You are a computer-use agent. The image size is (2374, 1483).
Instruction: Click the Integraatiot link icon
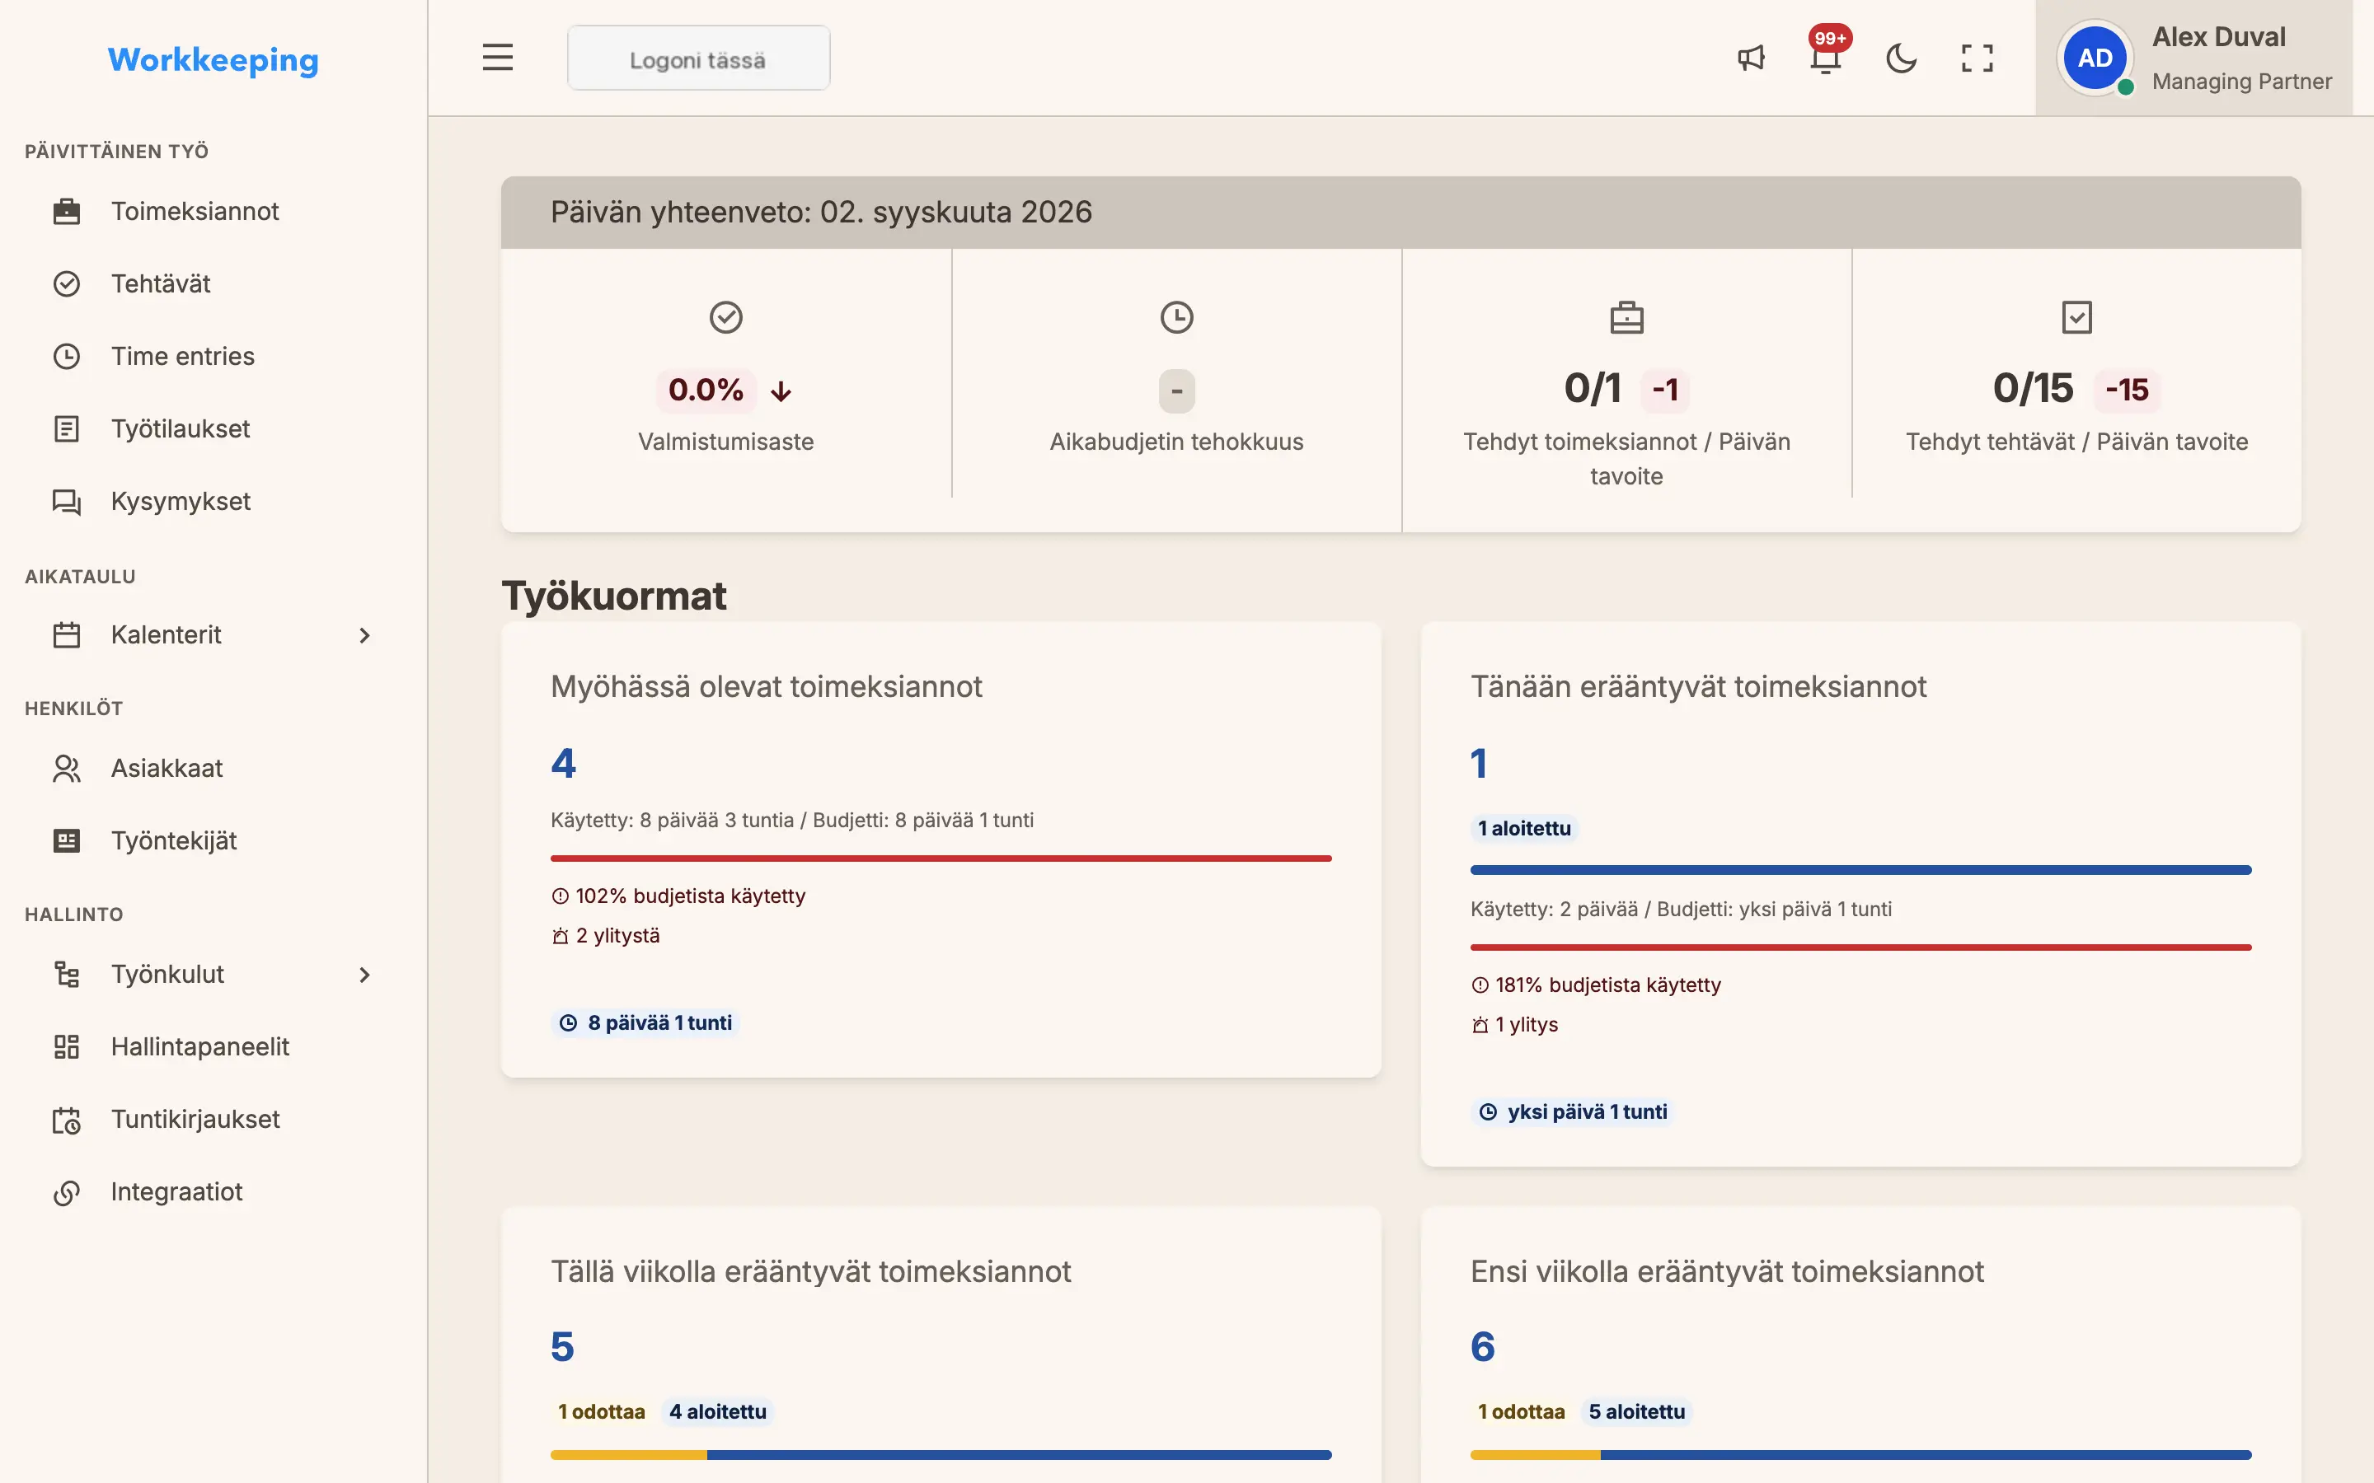coord(67,1191)
